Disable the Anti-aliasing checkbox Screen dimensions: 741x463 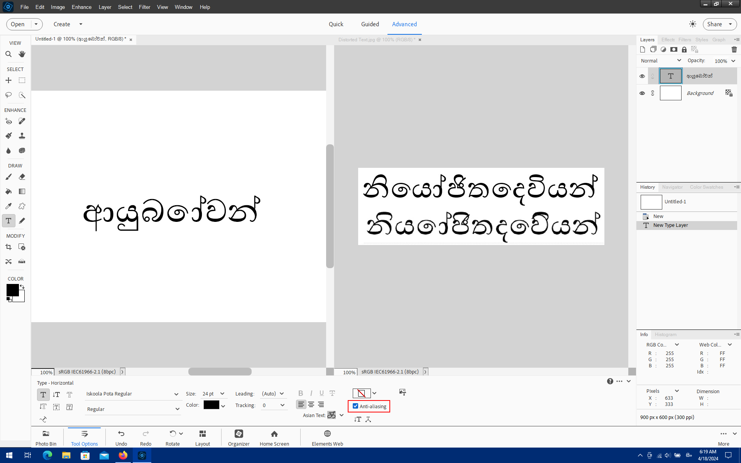coord(355,406)
